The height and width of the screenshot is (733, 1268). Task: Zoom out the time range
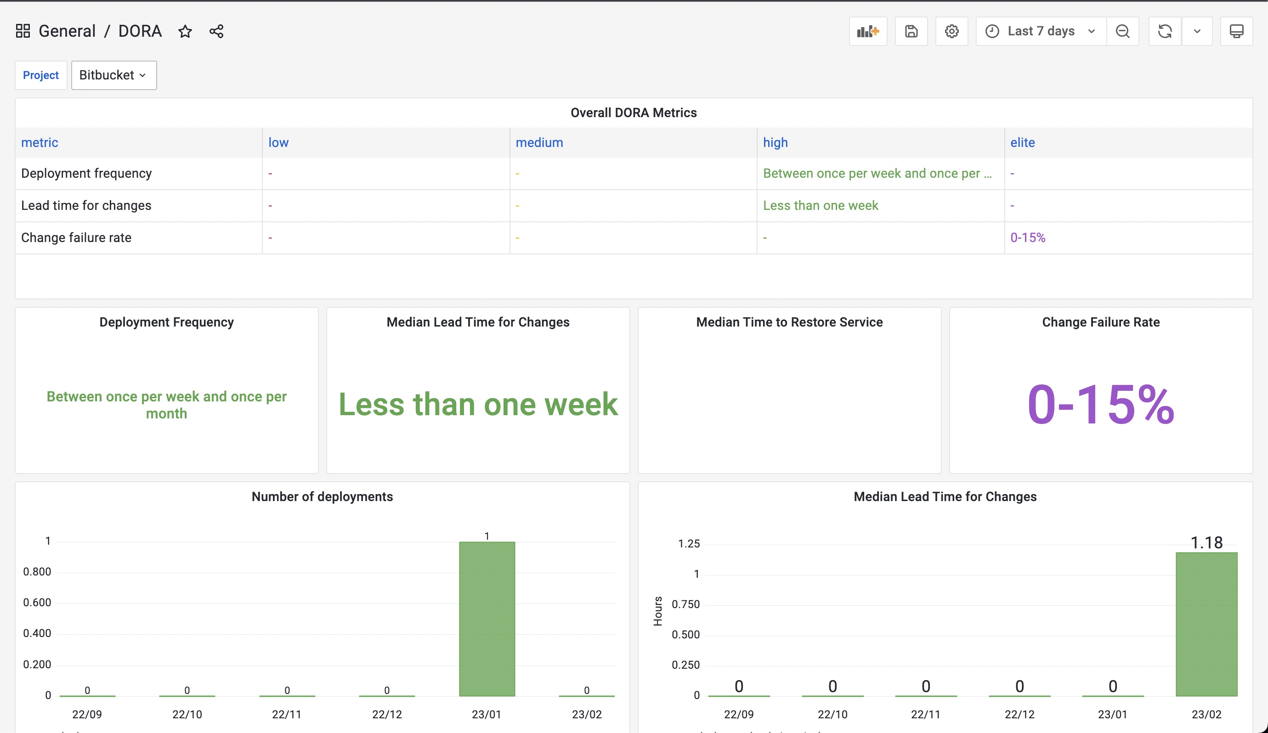pyautogui.click(x=1122, y=31)
